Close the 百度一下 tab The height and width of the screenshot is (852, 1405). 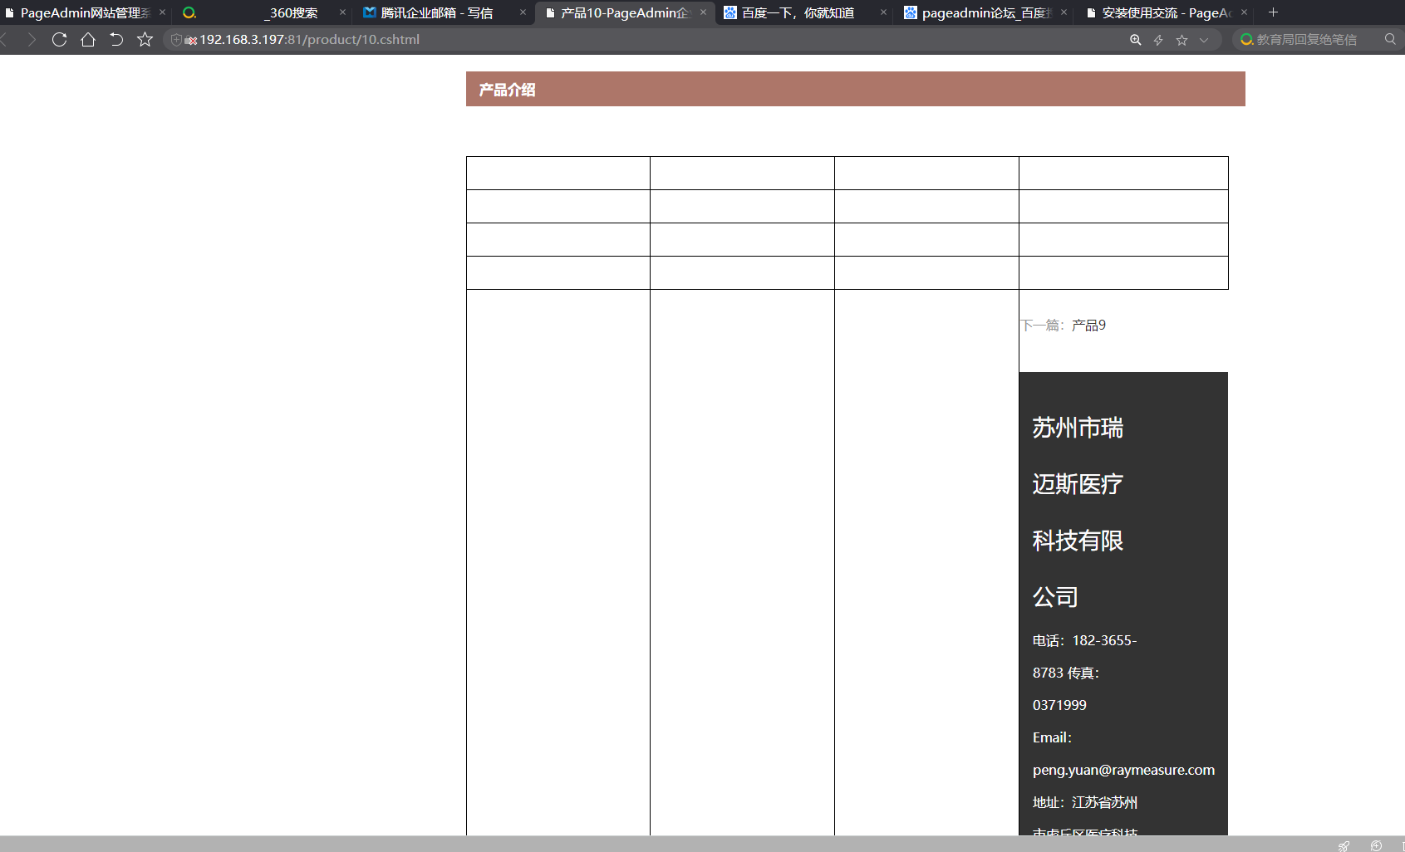tap(883, 12)
